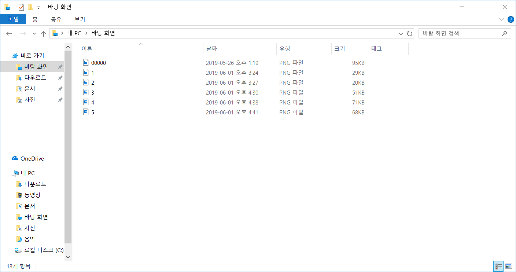Switch to the 공유 ribbon tab

pos(56,19)
